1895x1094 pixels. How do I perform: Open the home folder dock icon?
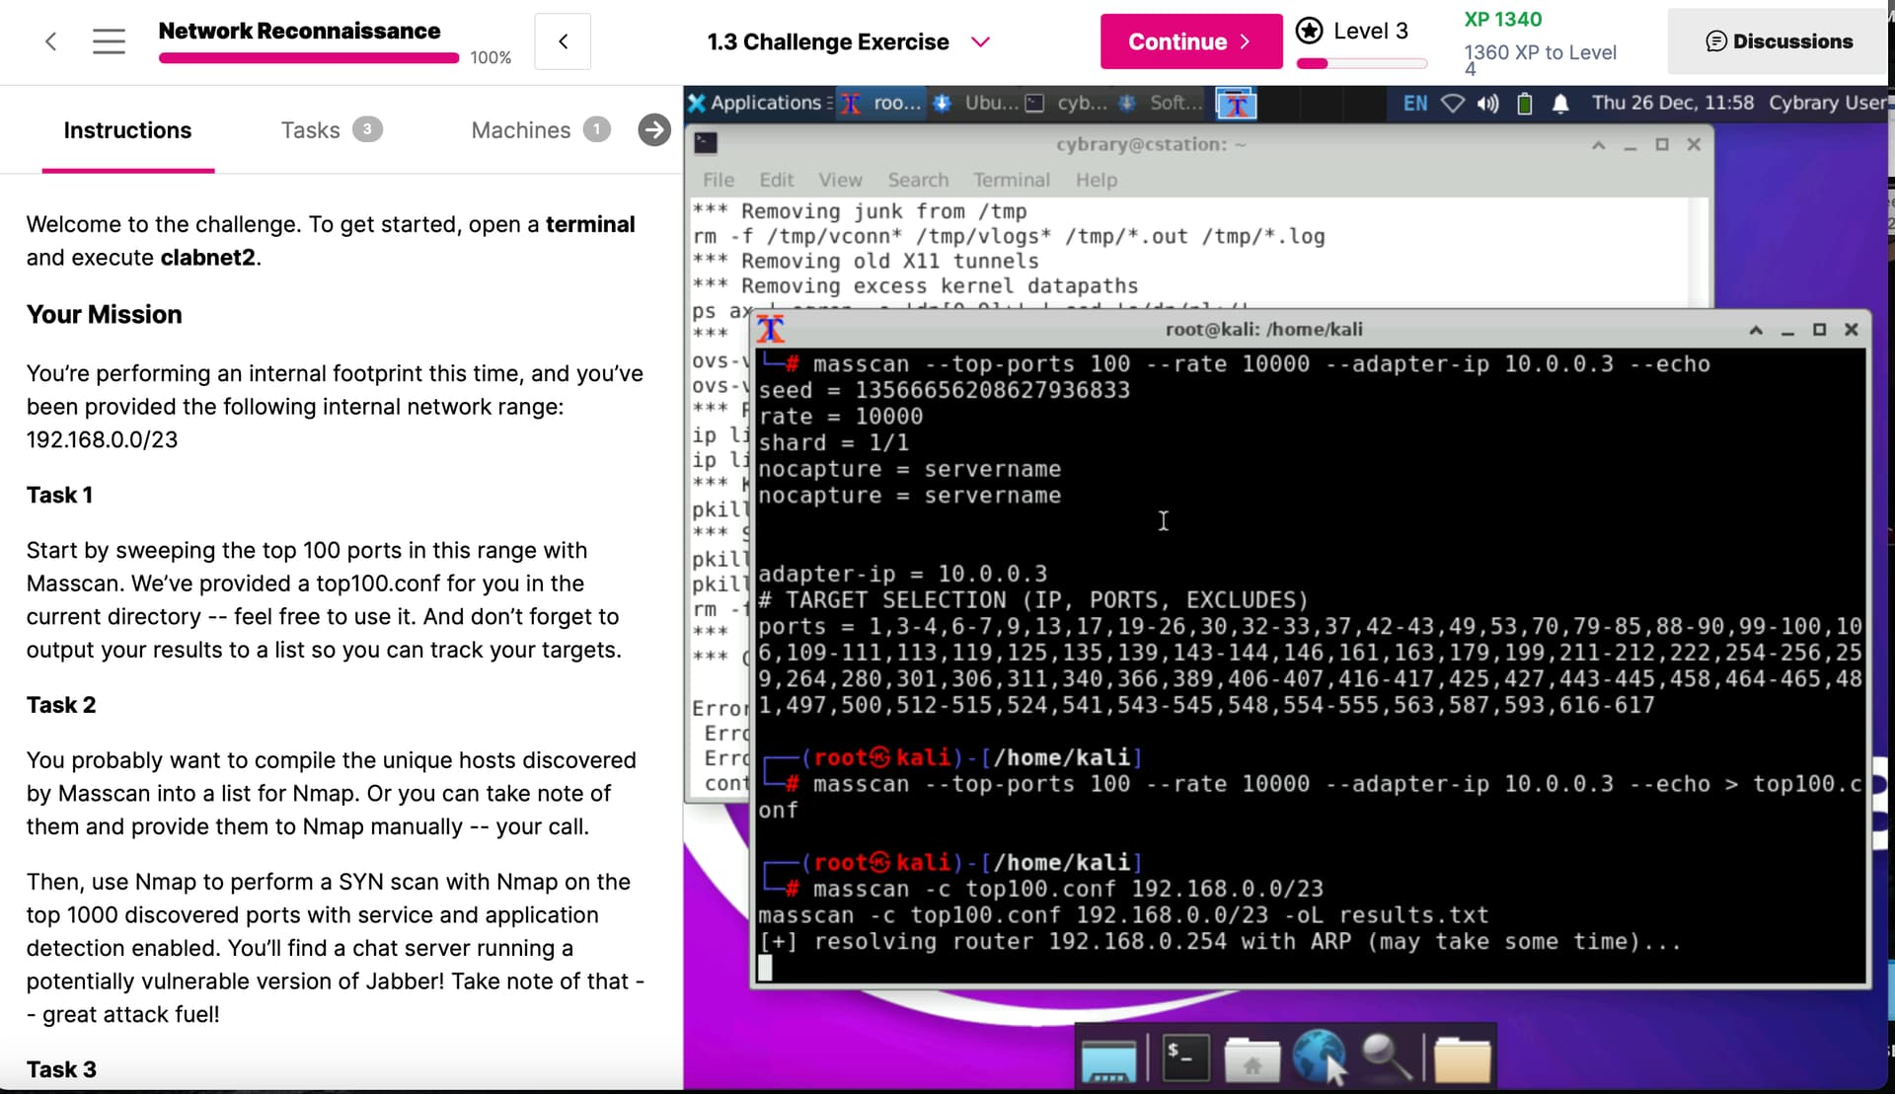[1251, 1059]
